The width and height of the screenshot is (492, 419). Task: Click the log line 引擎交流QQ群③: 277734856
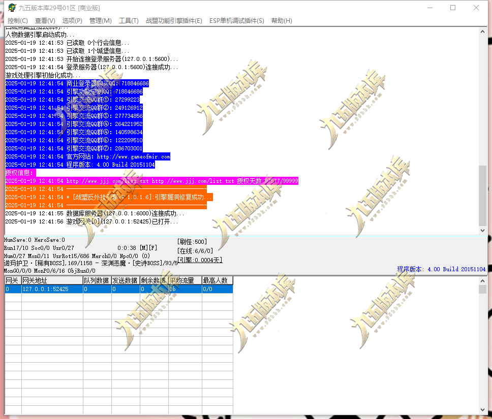74,116
